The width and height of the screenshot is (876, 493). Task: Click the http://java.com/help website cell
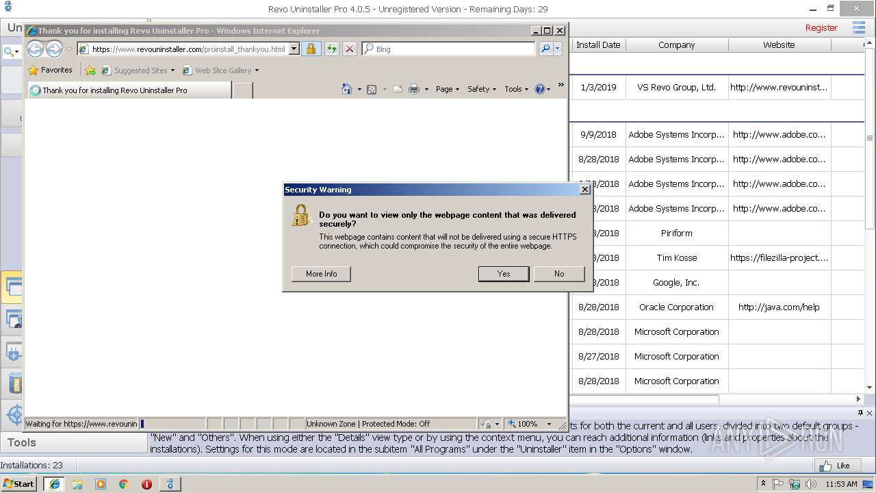(x=780, y=307)
